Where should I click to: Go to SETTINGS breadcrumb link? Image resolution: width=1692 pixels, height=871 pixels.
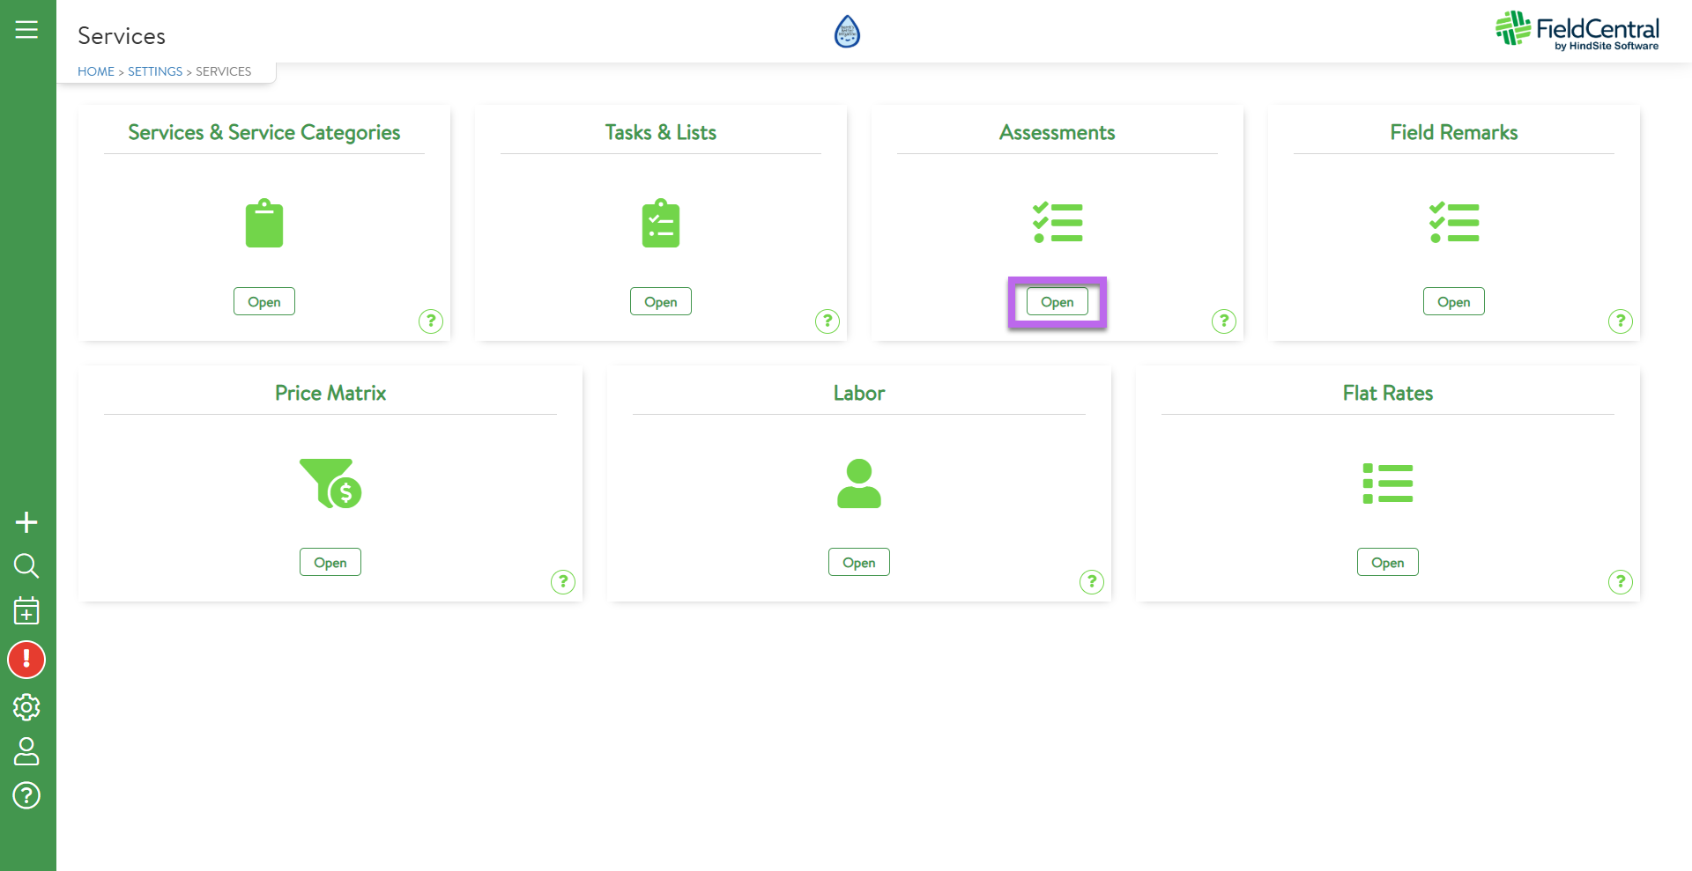coord(155,71)
